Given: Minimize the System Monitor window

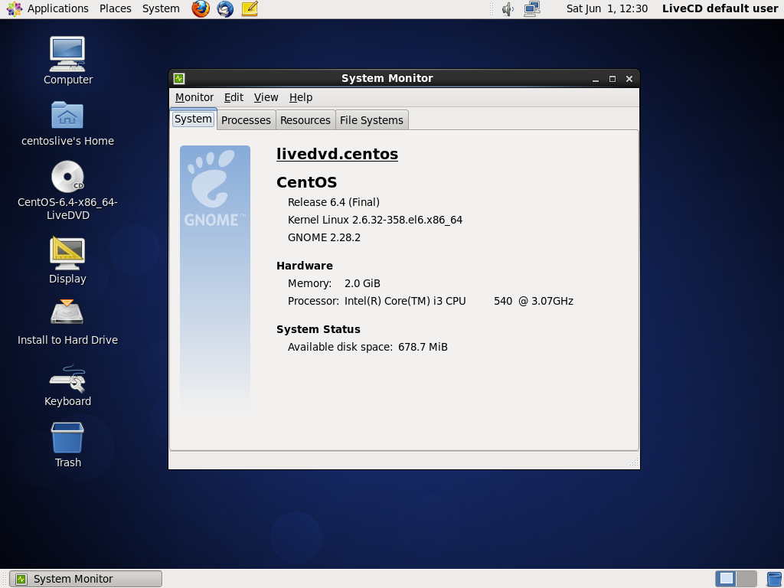Looking at the screenshot, I should point(595,79).
